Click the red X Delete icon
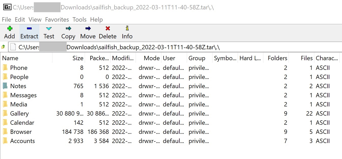 108,29
